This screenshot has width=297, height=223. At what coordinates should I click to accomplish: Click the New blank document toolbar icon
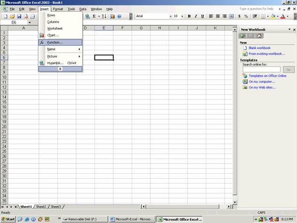point(6,16)
